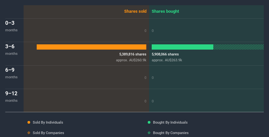This screenshot has width=269, height=137.
Task: Click the hatched Bought By Companies legend icon
Action: pos(149,133)
